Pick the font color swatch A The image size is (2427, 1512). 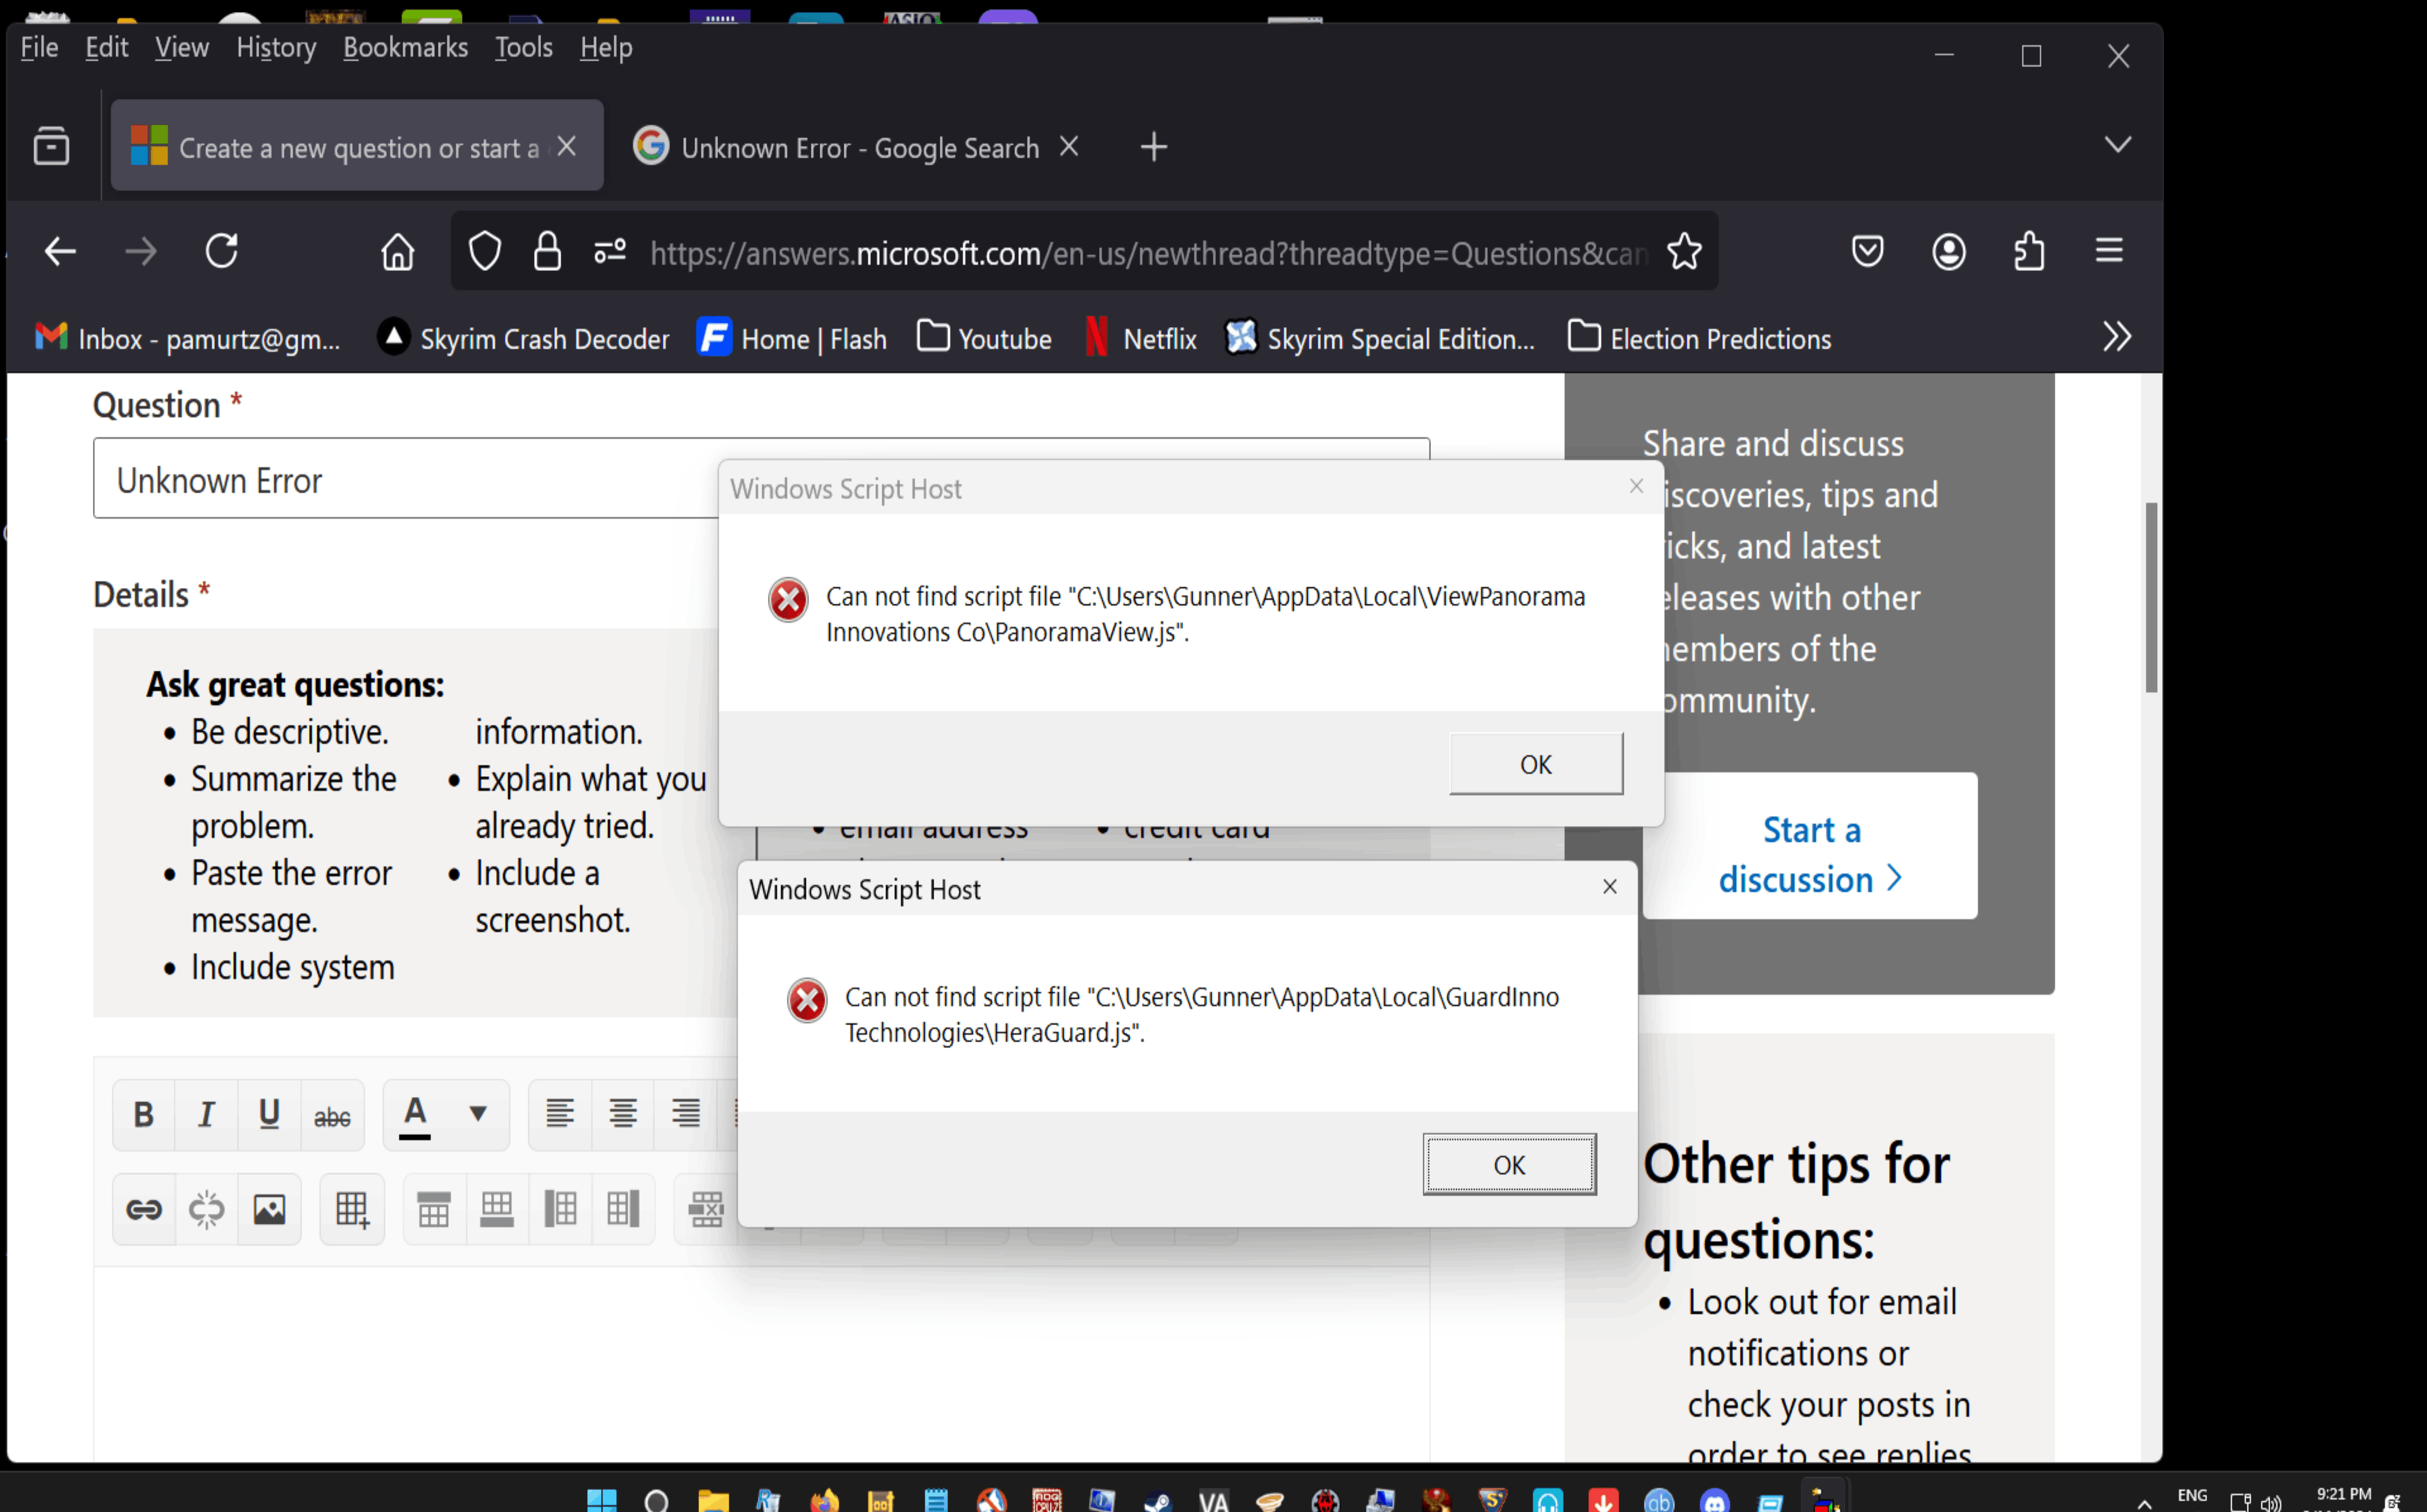(x=416, y=1114)
